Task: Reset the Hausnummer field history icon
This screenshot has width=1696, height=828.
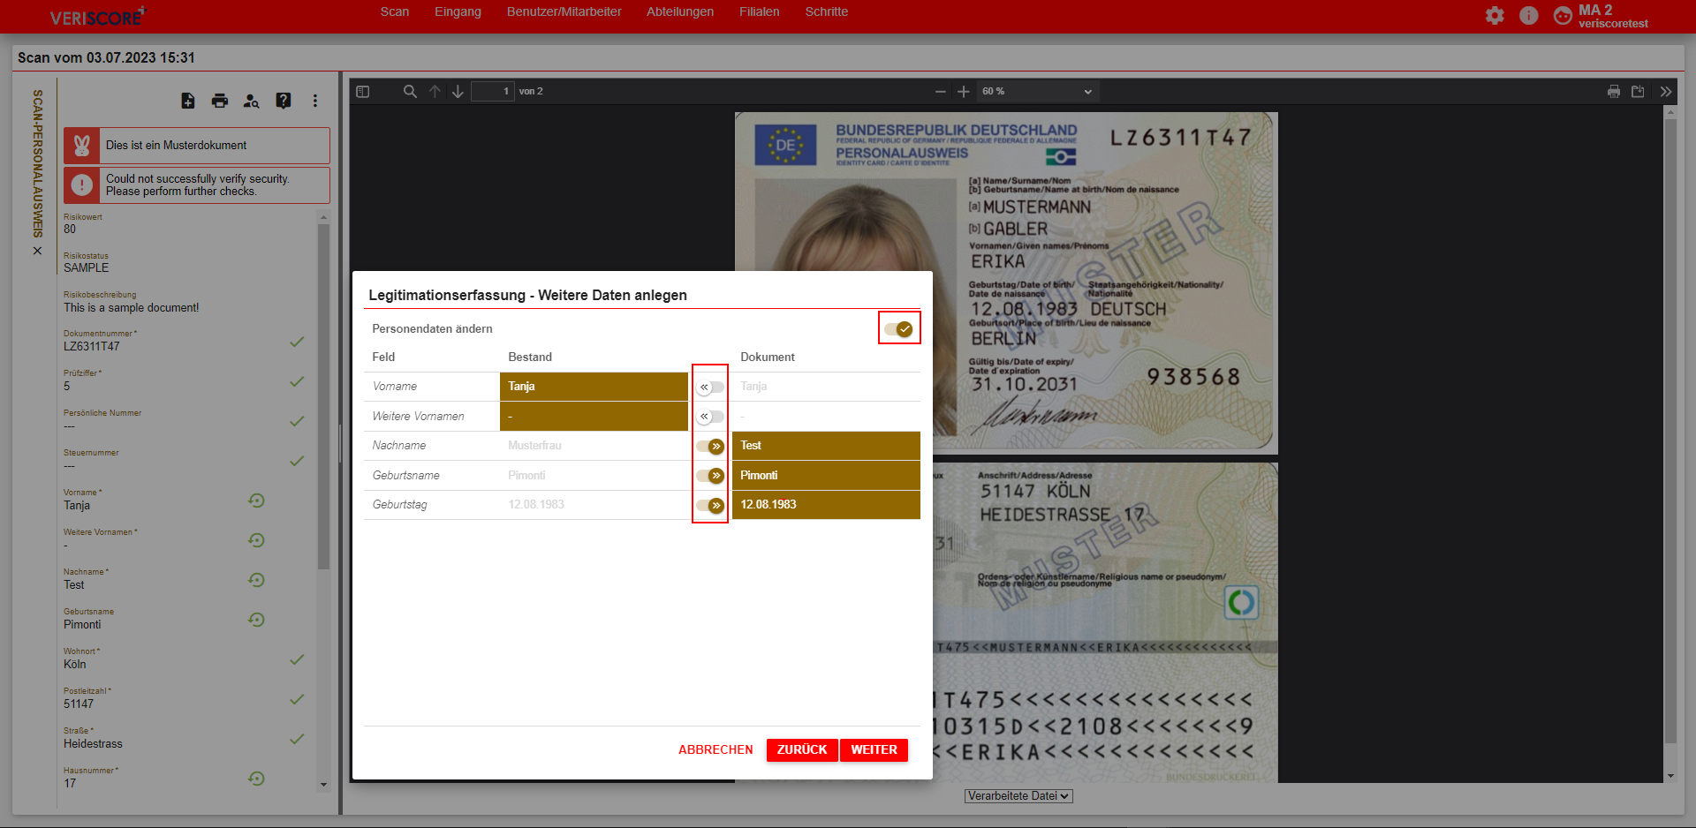Action: coord(257,779)
